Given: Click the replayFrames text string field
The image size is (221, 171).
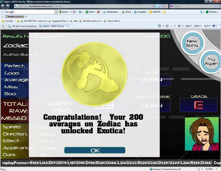Looking at the screenshot, I should [x=107, y=163].
